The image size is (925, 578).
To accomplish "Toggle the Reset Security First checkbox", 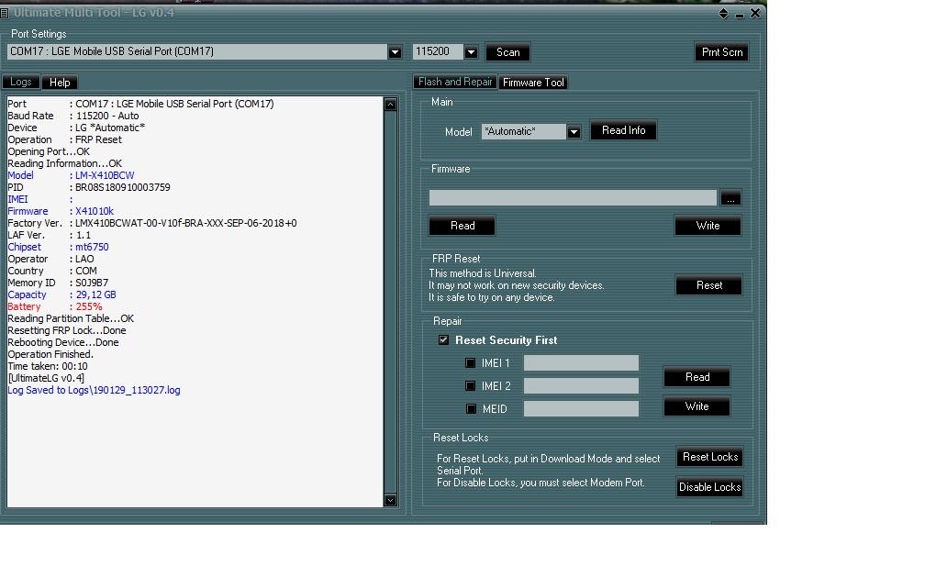I will 443,340.
